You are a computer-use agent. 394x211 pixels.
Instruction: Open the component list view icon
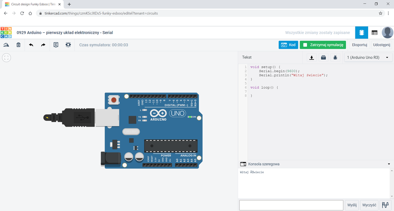374,33
